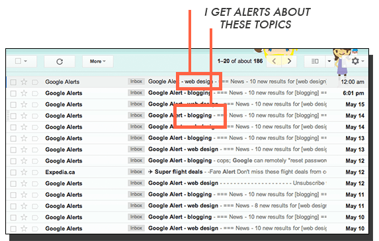379x241 pixels.
Task: Mark May 12 web design alert as important
Action: point(35,184)
